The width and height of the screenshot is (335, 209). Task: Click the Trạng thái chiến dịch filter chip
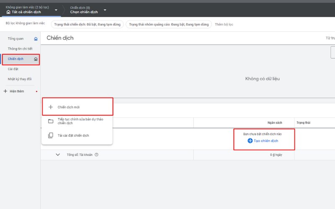[87, 25]
